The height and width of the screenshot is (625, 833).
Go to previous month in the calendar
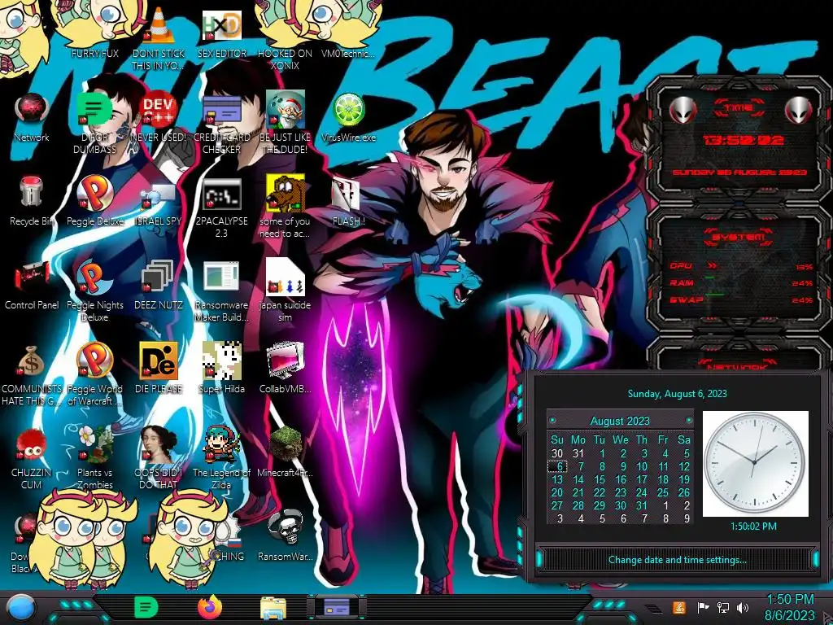(552, 421)
